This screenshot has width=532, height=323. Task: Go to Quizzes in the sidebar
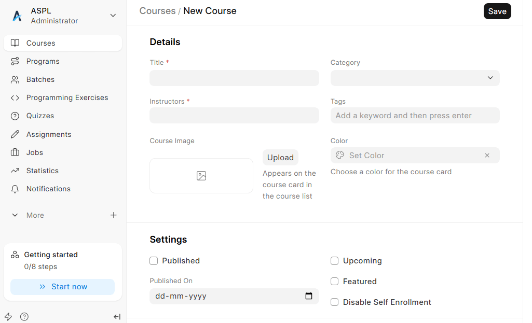pyautogui.click(x=40, y=116)
